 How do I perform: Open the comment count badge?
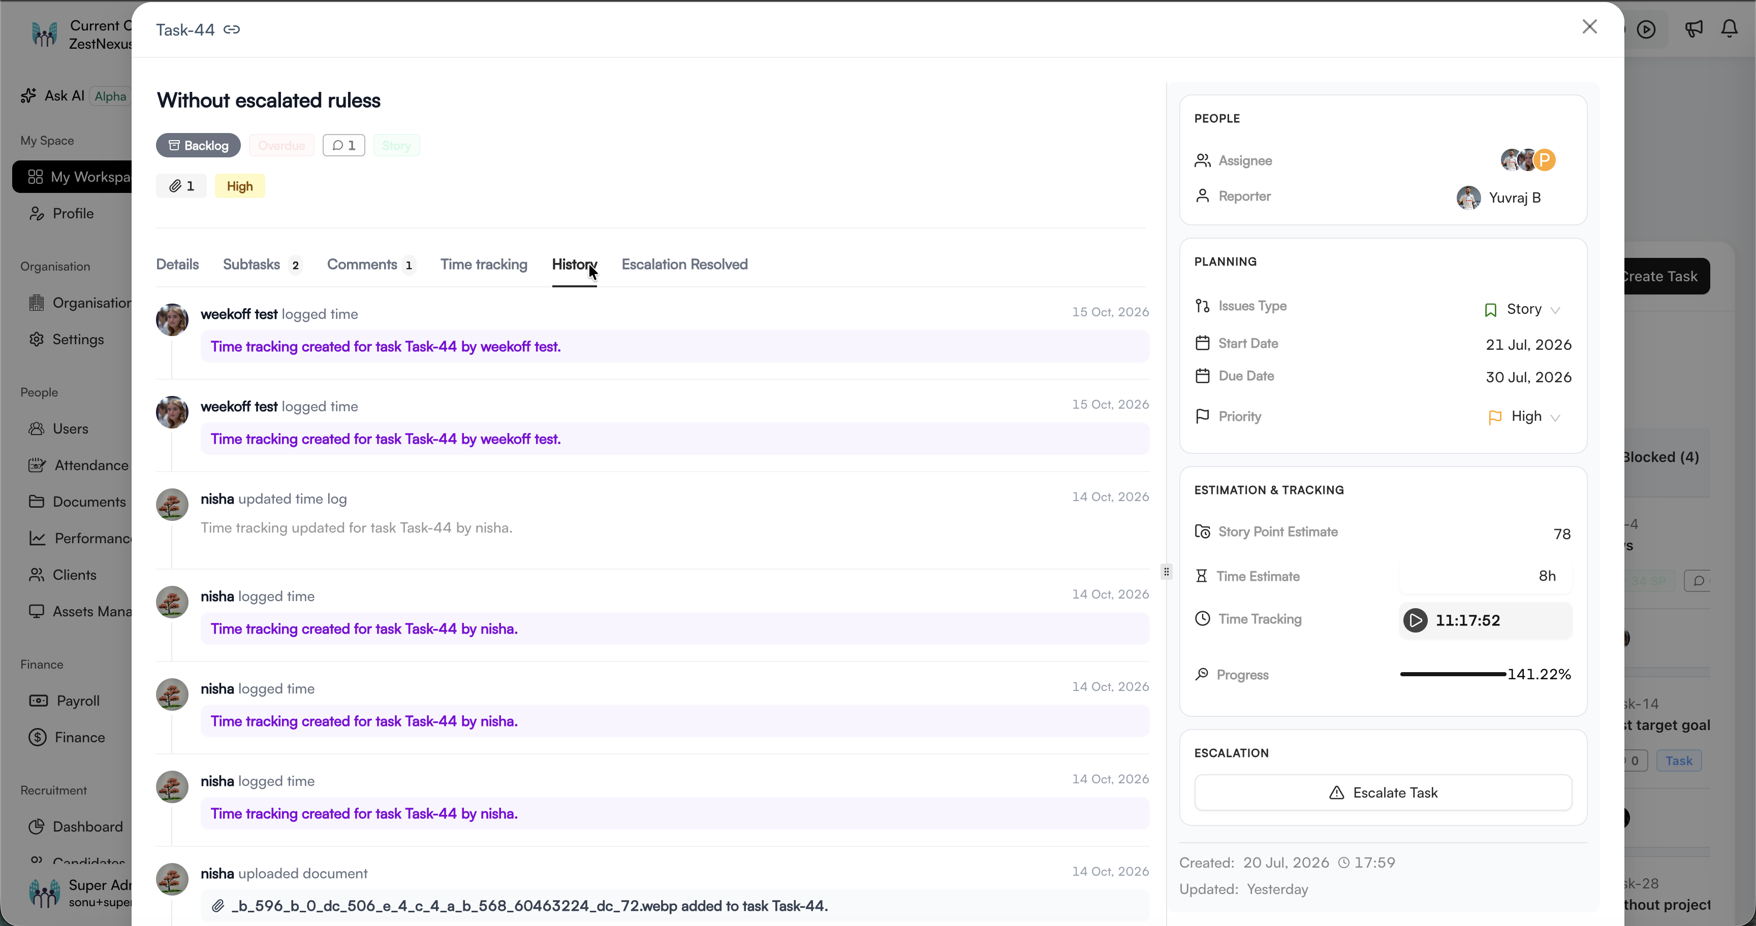pyautogui.click(x=343, y=145)
